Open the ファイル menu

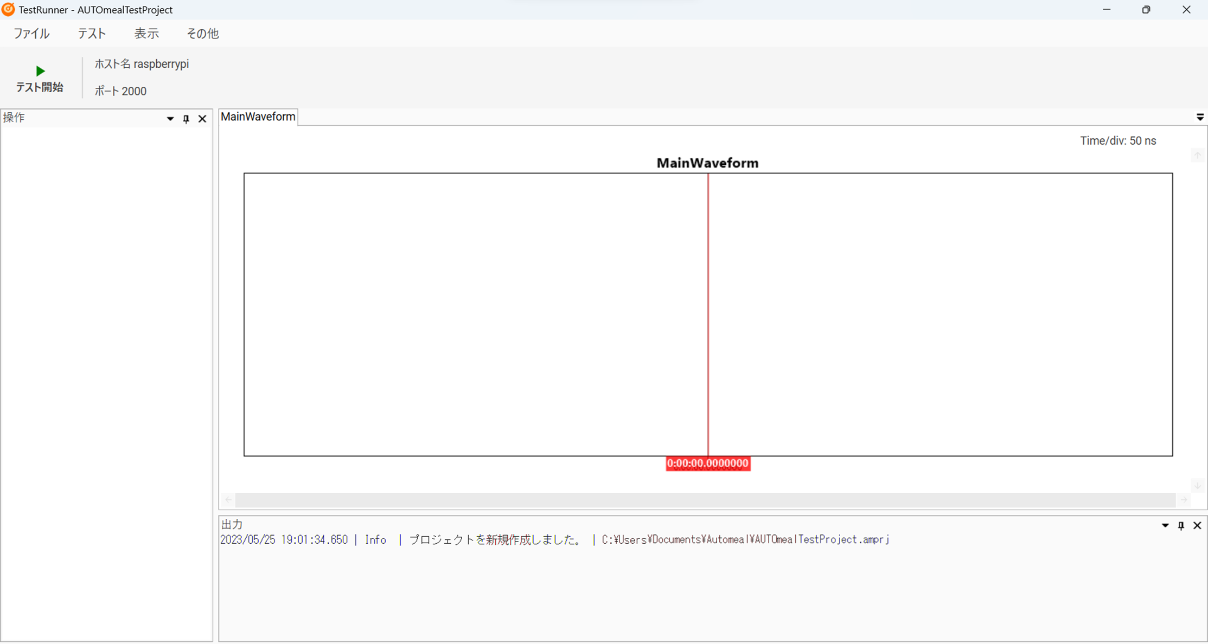31,34
